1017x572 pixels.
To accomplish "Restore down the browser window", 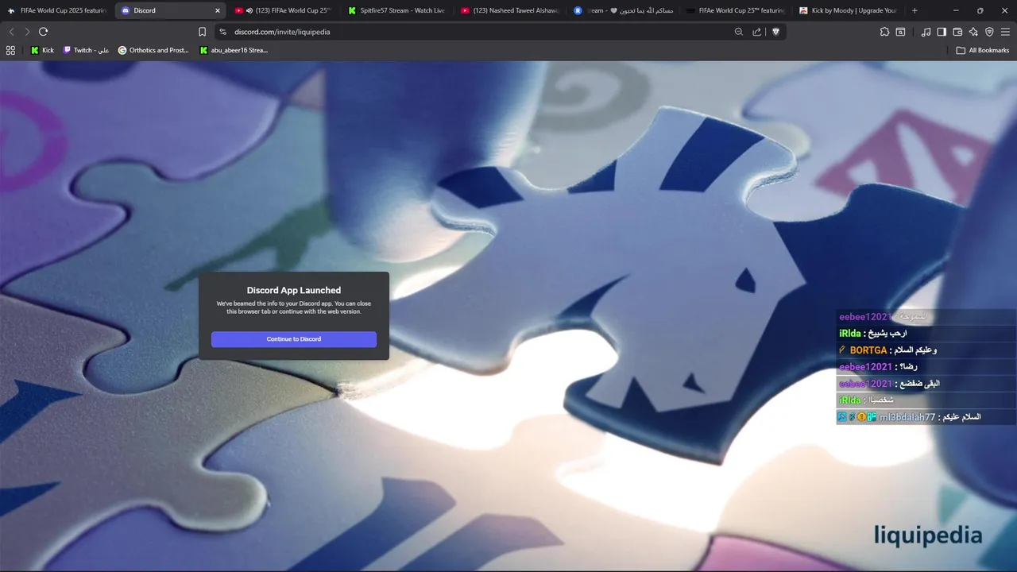I will click(980, 10).
